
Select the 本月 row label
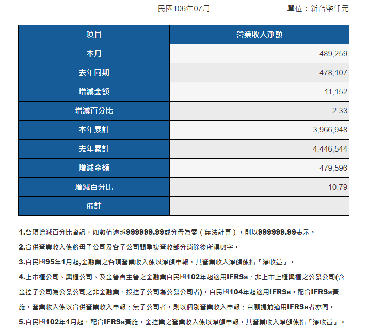[x=94, y=54]
